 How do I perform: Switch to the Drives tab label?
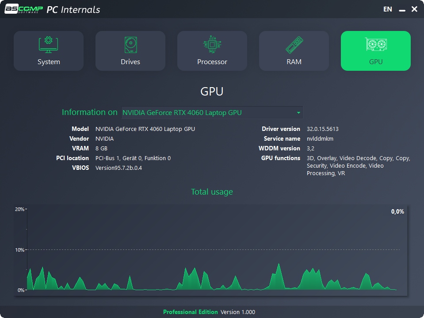click(130, 61)
